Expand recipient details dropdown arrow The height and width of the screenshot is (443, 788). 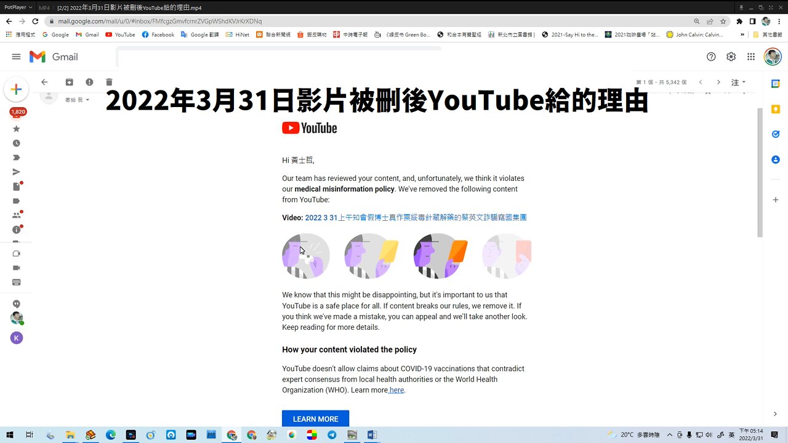click(87, 100)
